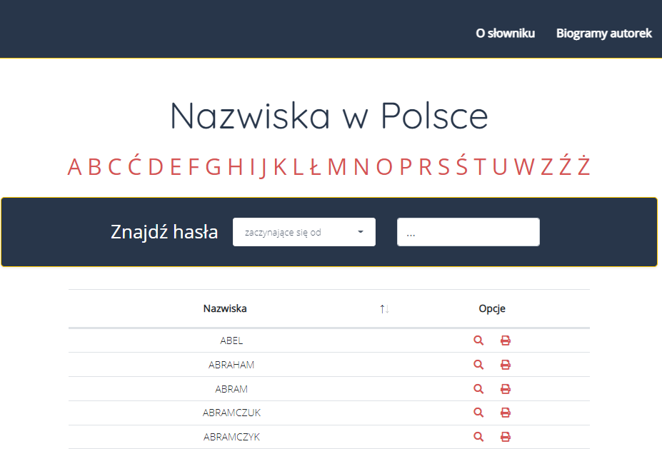Print the ABRAHAM surname entry

click(506, 365)
